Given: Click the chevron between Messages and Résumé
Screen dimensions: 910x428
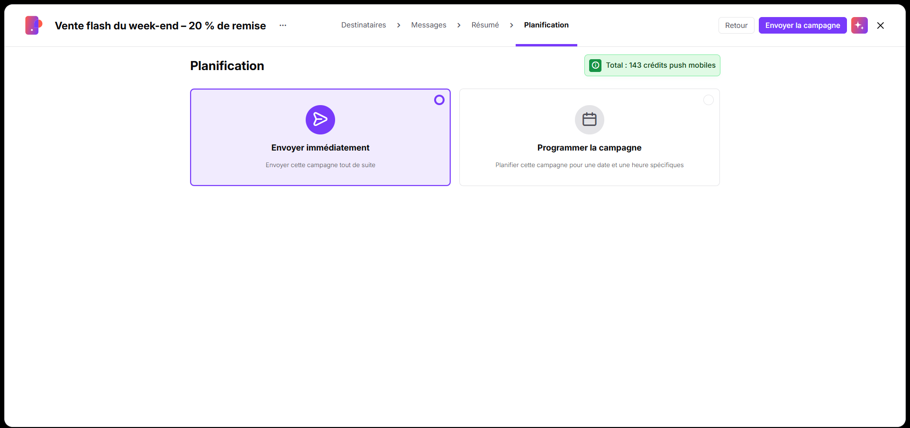Looking at the screenshot, I should (x=459, y=26).
